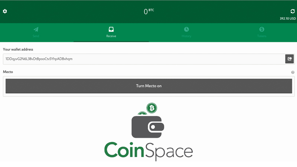Open settings via the gear icon
This screenshot has width=297, height=167.
[x=5, y=12]
